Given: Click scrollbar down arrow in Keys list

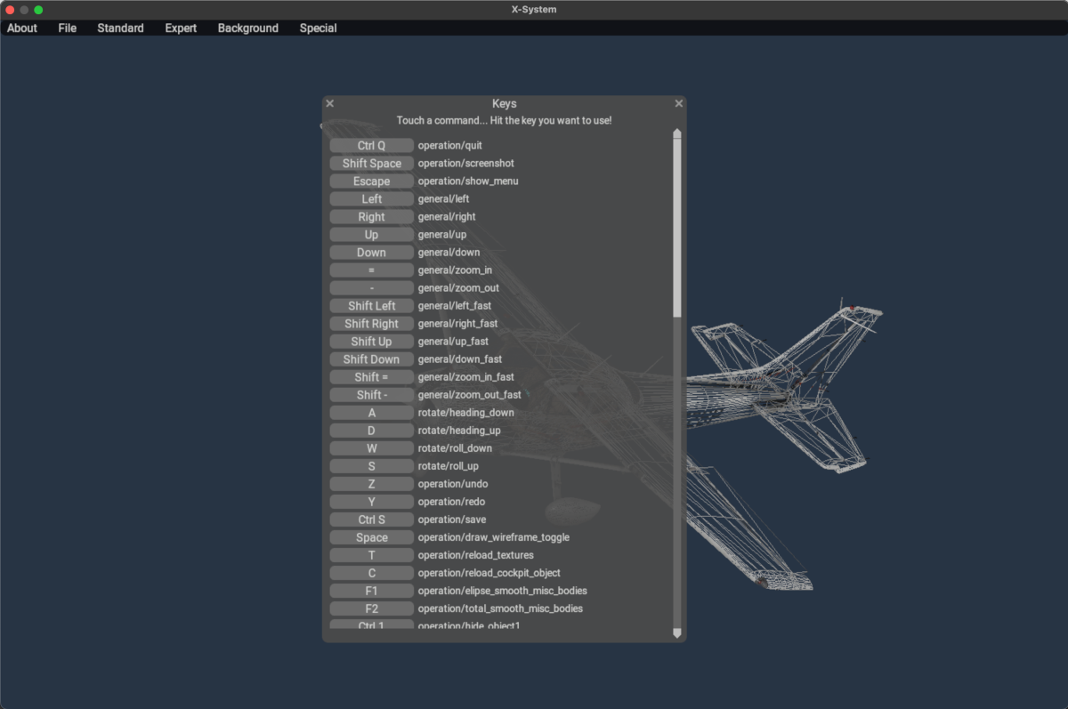Looking at the screenshot, I should pyautogui.click(x=677, y=633).
